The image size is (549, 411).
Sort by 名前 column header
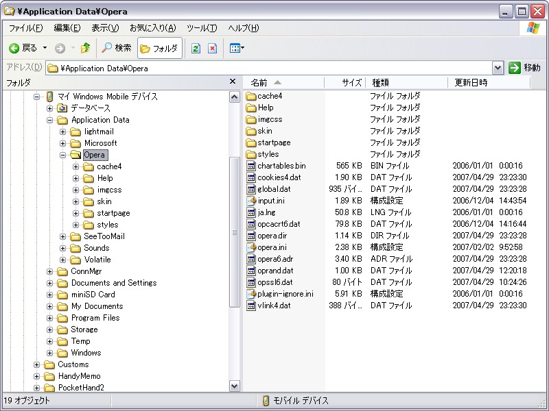coord(283,83)
